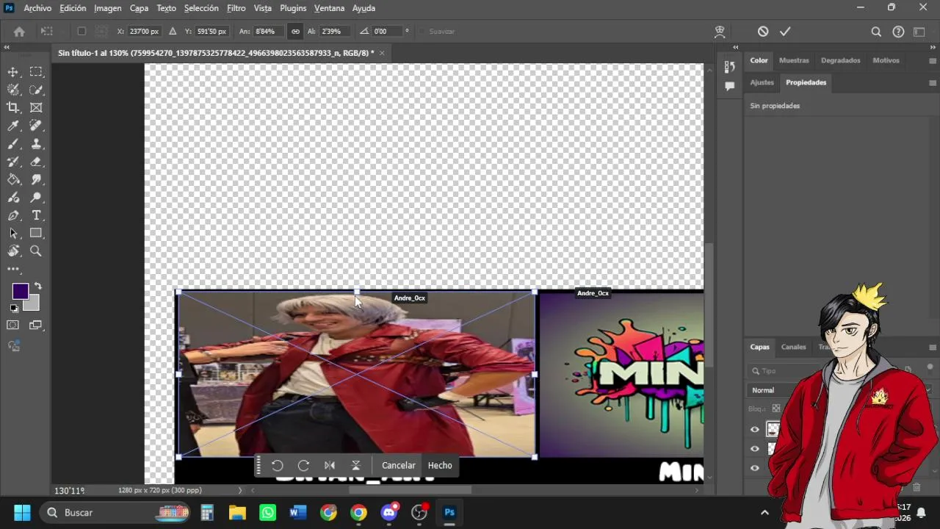
Task: Open the Photoshop search icon
Action: click(876, 32)
